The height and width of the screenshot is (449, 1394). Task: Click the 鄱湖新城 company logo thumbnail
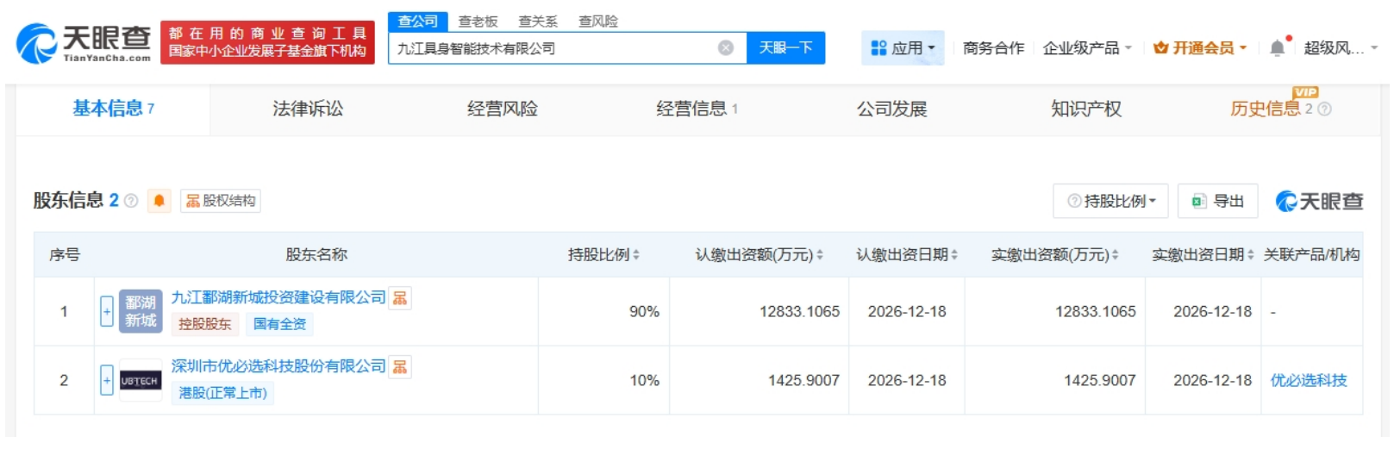click(141, 311)
